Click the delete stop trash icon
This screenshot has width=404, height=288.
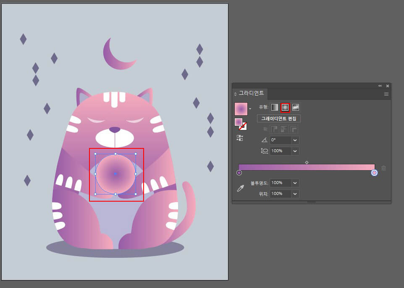pyautogui.click(x=384, y=168)
